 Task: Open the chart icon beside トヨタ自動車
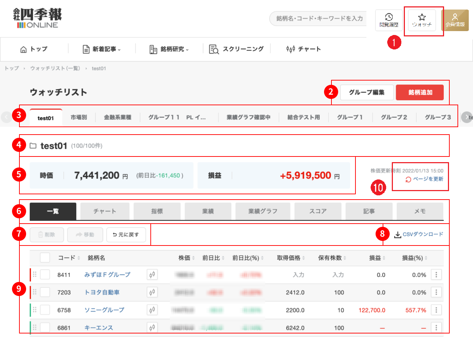pos(152,292)
